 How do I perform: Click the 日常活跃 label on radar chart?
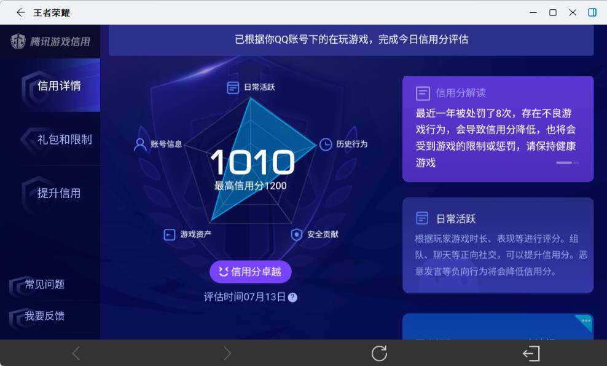[x=259, y=87]
